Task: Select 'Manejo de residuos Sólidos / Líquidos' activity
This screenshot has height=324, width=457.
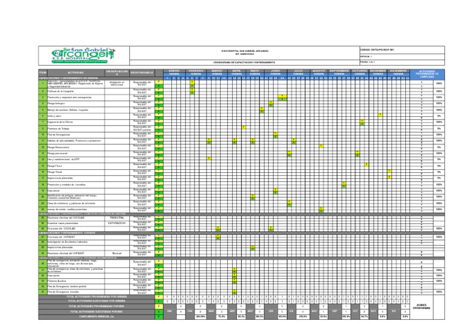Action: point(76,110)
